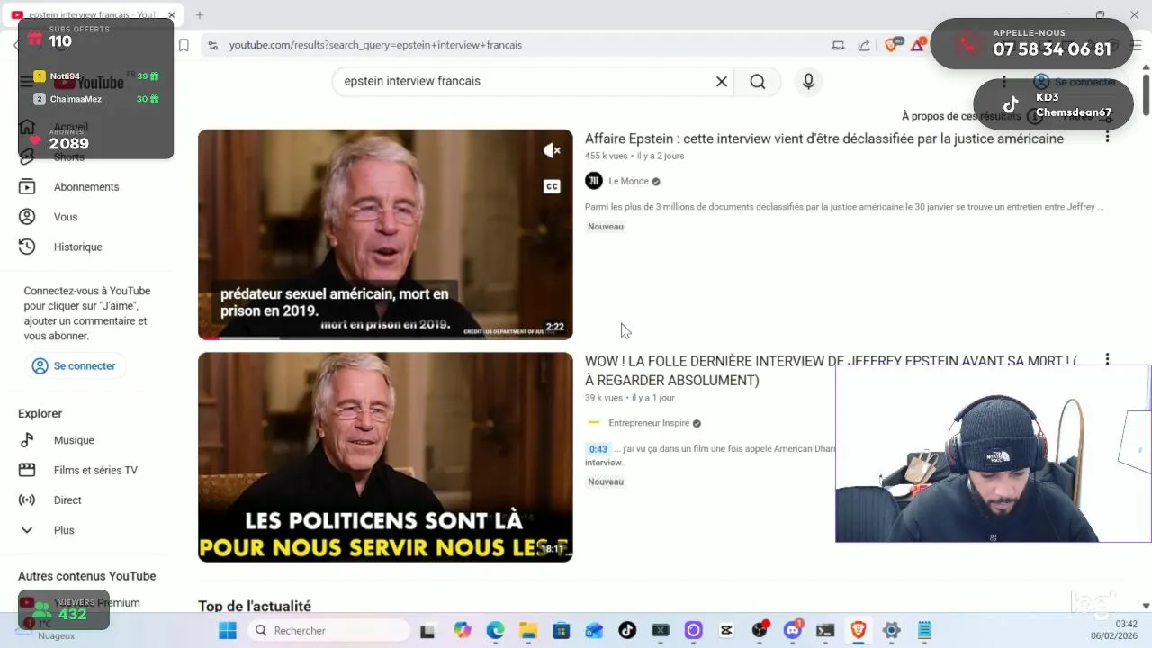Screen dimensions: 1152x648
Task: Open Direct under Explorer
Action: pyautogui.click(x=67, y=500)
